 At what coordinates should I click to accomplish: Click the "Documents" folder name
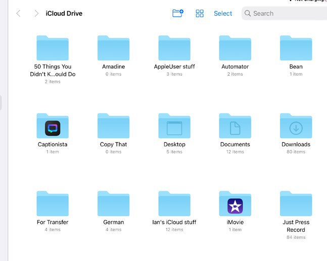coord(235,144)
